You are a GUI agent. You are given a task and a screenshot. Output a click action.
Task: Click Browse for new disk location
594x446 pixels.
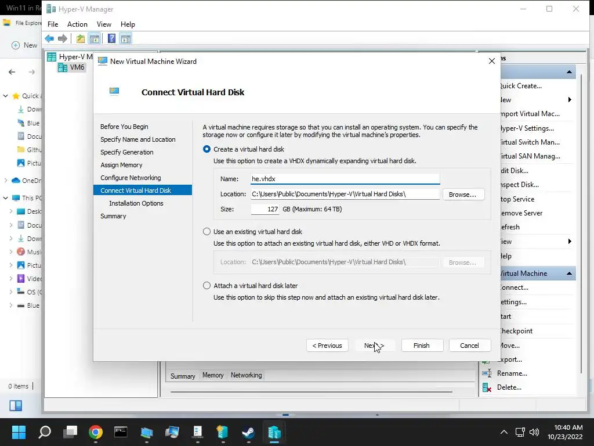pos(462,195)
